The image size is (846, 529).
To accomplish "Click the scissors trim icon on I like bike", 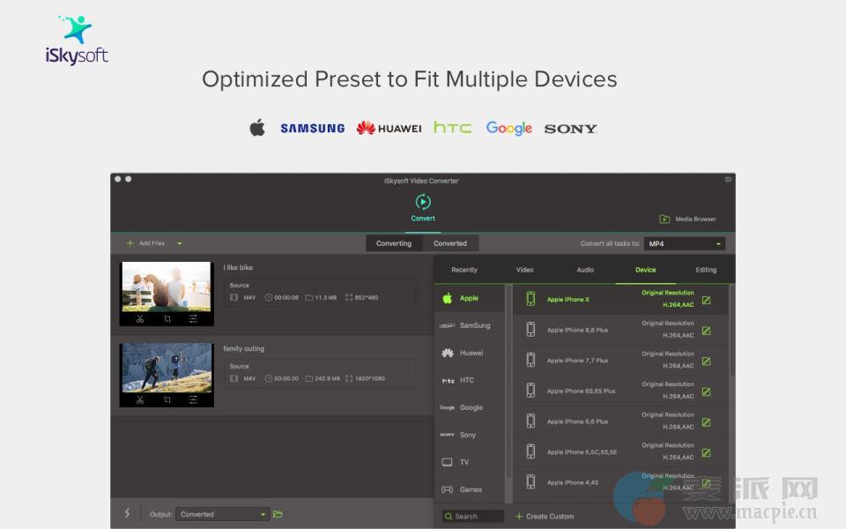I will coord(140,319).
